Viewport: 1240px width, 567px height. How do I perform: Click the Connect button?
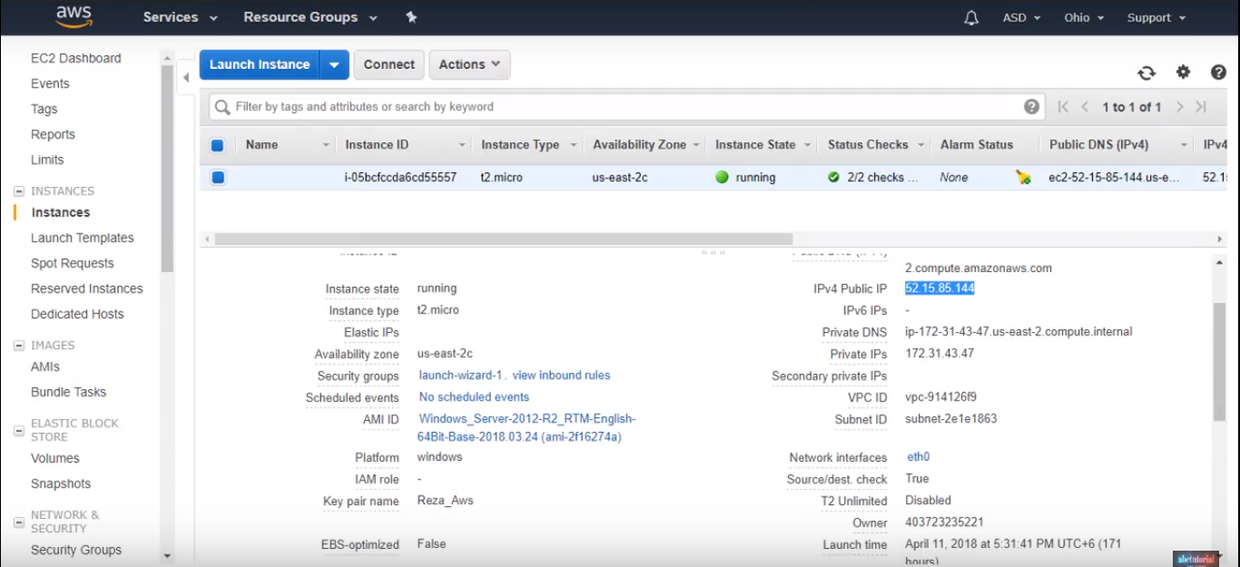(389, 64)
